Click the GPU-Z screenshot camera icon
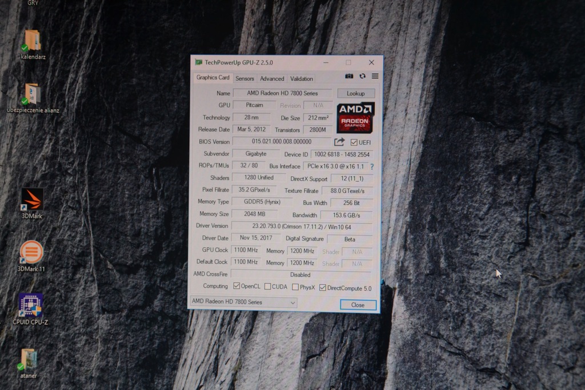 click(349, 76)
